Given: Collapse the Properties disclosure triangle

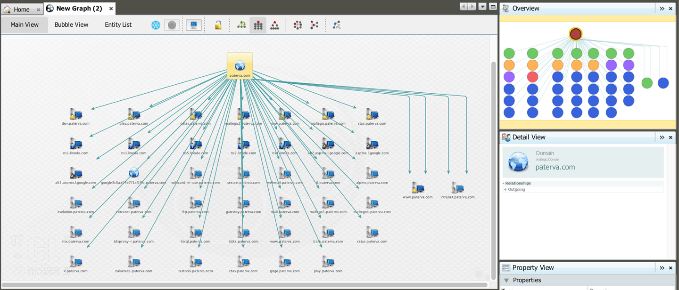Looking at the screenshot, I should point(506,280).
